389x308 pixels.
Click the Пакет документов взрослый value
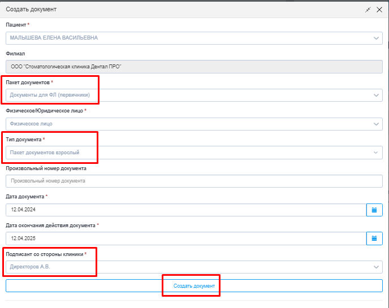click(x=45, y=153)
